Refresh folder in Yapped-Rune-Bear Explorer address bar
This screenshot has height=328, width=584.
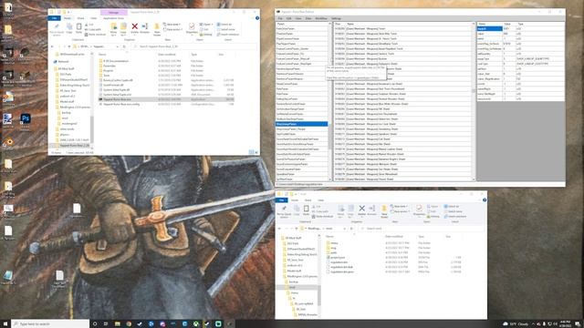point(124,46)
